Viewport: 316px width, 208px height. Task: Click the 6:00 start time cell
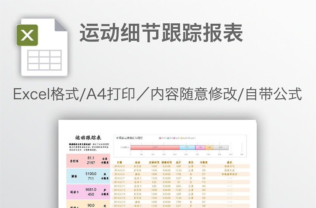pos(154,186)
